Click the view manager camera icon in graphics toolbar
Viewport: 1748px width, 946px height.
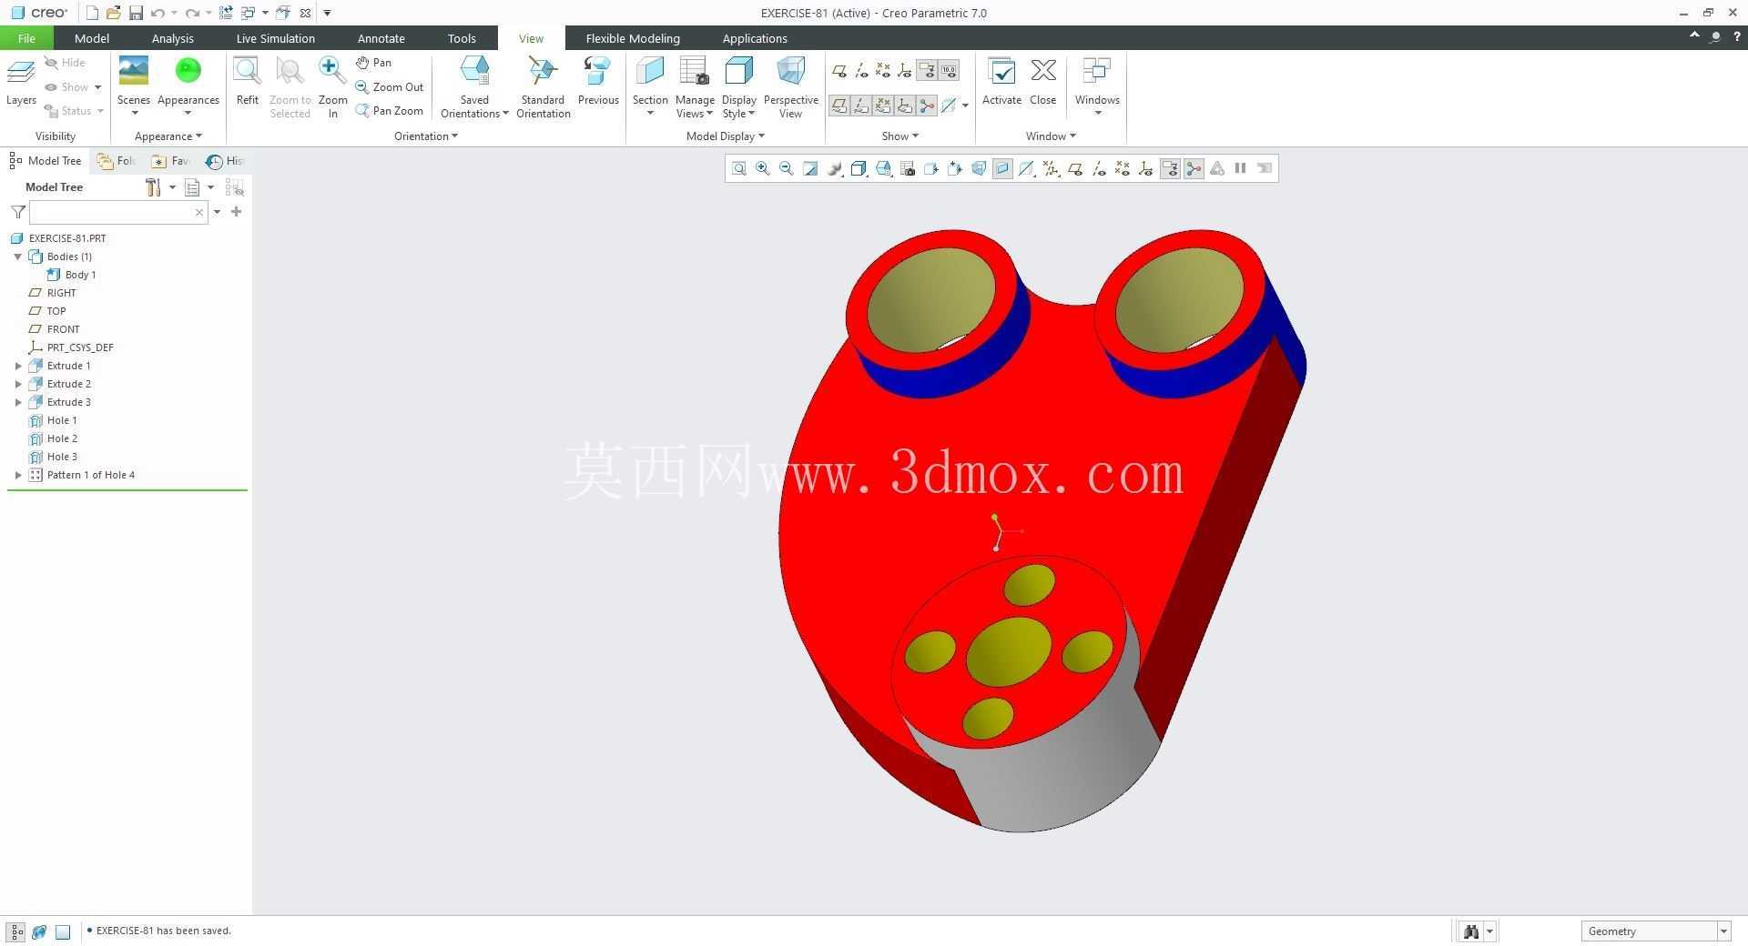coord(908,168)
